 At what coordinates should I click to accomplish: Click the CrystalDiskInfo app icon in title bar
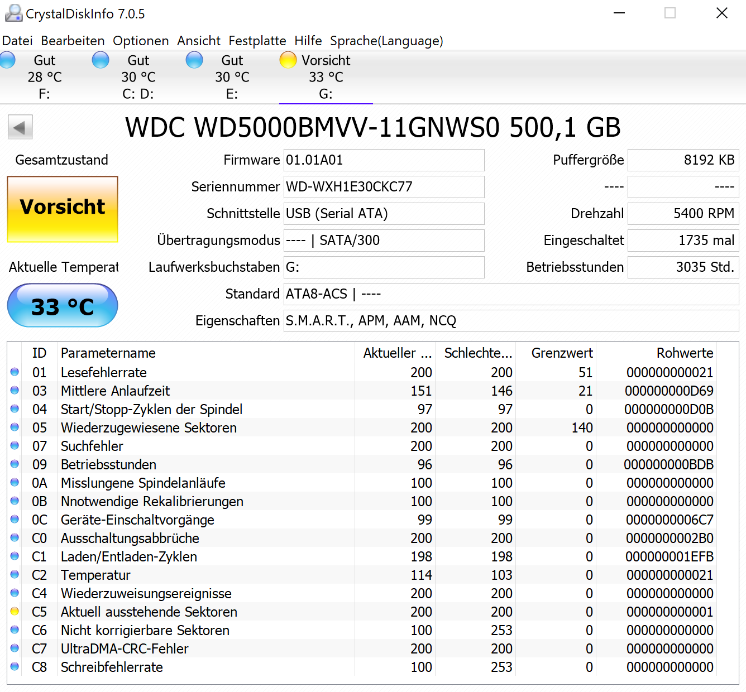pos(13,13)
